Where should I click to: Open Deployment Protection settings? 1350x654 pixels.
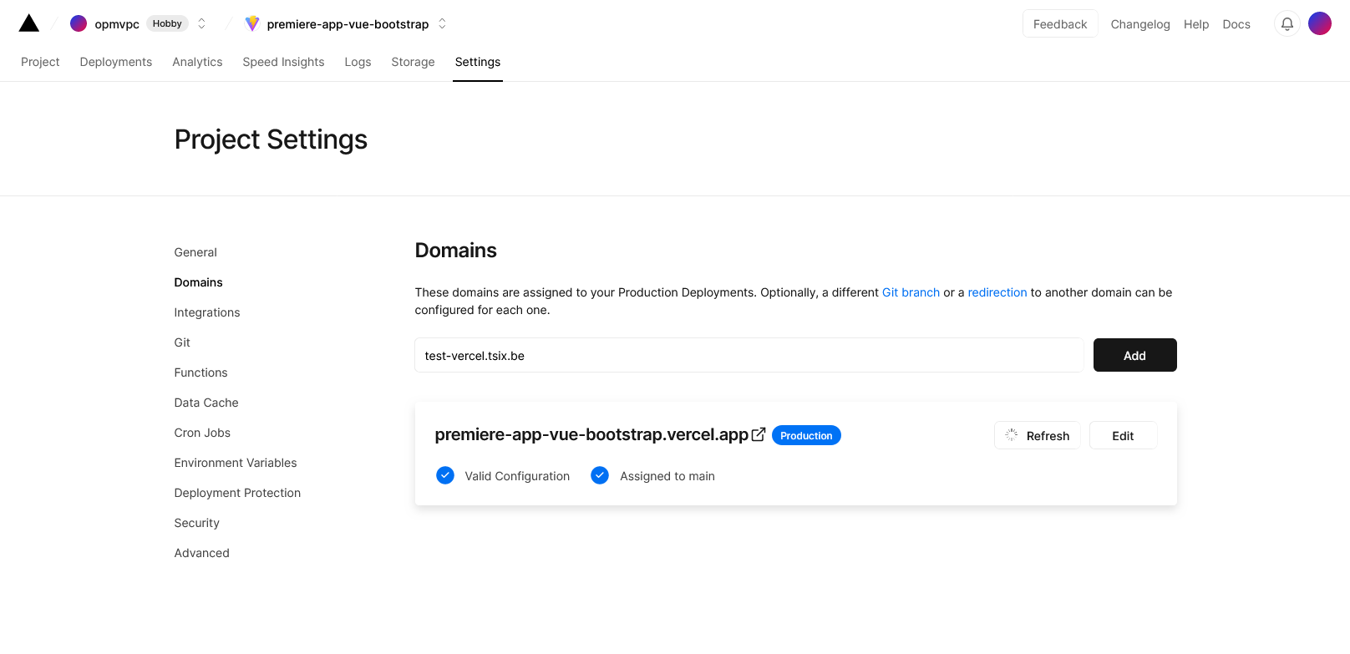(x=237, y=493)
